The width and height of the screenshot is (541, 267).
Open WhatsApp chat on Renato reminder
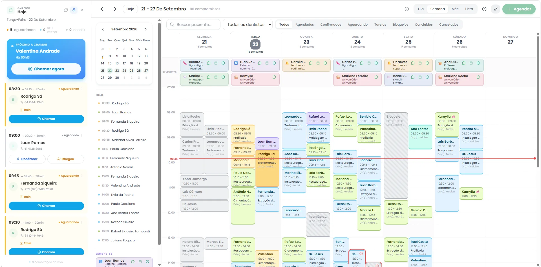click(x=209, y=63)
